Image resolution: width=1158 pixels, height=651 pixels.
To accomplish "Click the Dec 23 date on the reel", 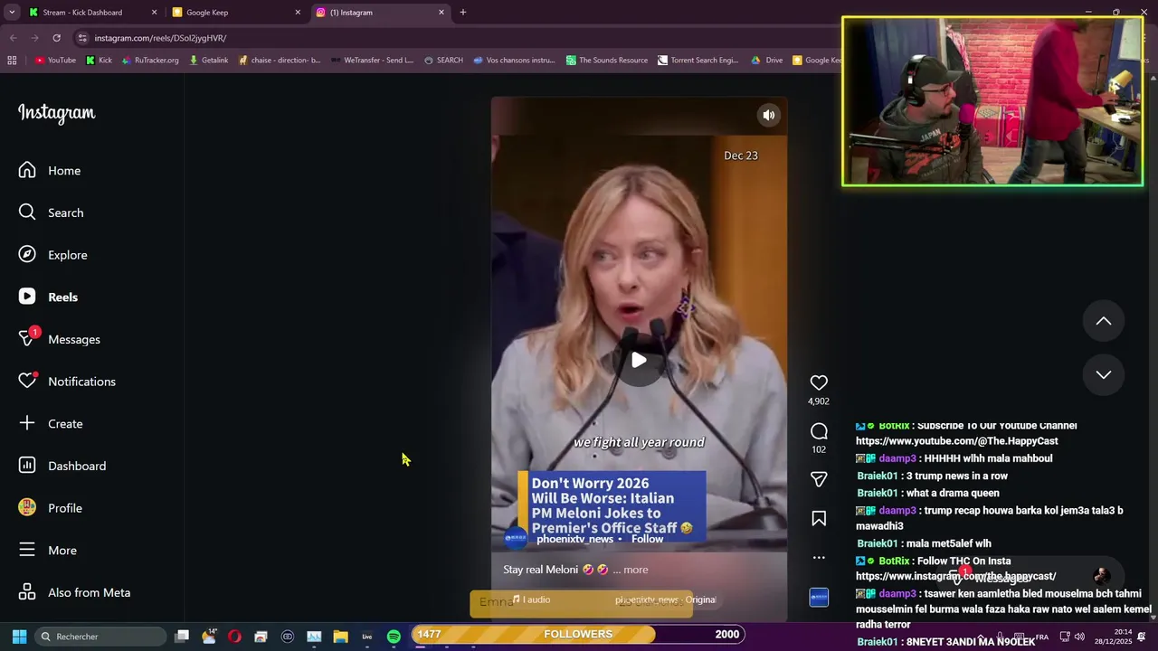I will [x=741, y=156].
